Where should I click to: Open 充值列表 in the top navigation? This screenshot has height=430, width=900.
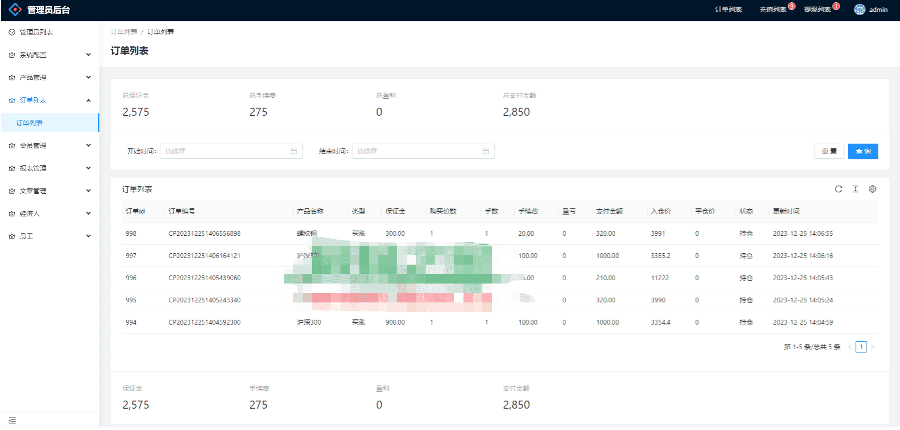point(772,9)
